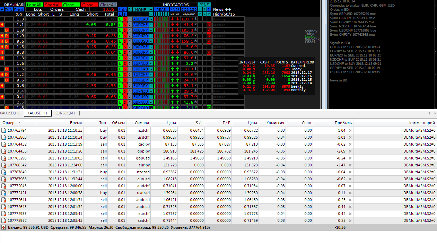Viewport: 437px width, 243px height.
Task: Click blue S button under Auto header
Action: pos(125,14)
